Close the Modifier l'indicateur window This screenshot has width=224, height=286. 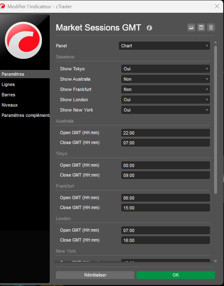click(x=217, y=6)
